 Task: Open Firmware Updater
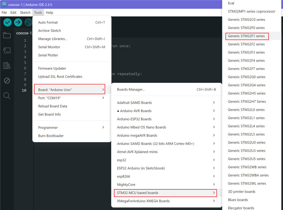click(x=72, y=68)
